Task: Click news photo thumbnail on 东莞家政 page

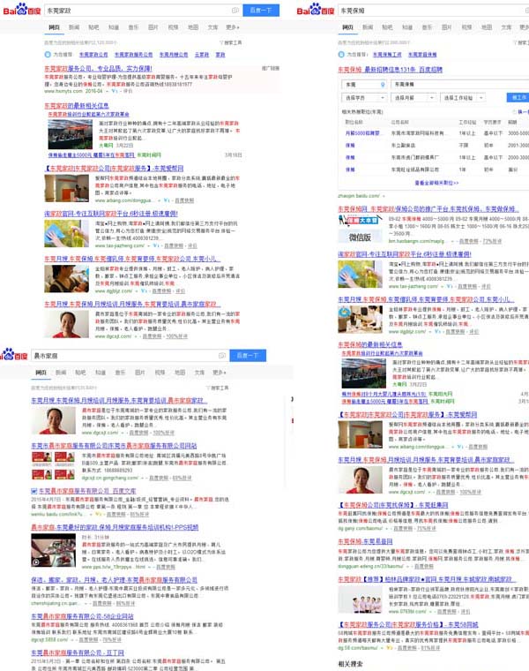Action: [x=70, y=134]
